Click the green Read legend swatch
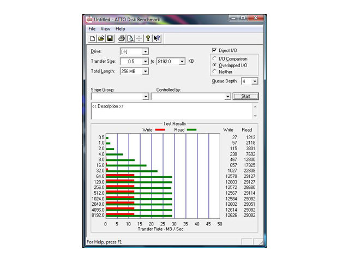 tap(191, 130)
